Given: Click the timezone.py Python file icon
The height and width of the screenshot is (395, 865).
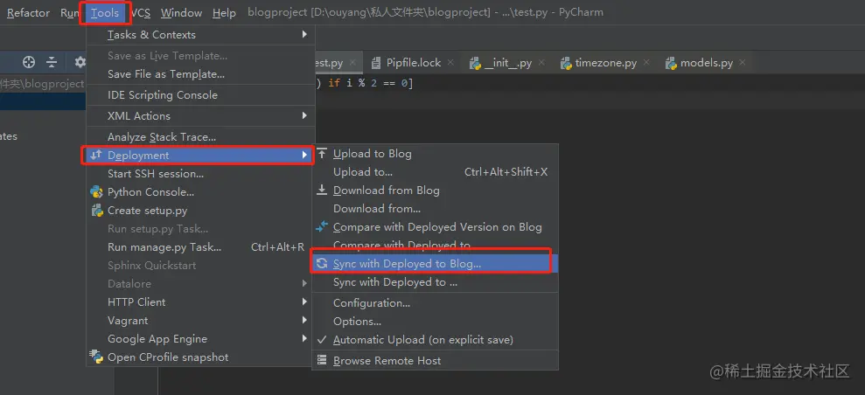Looking at the screenshot, I should 566,63.
